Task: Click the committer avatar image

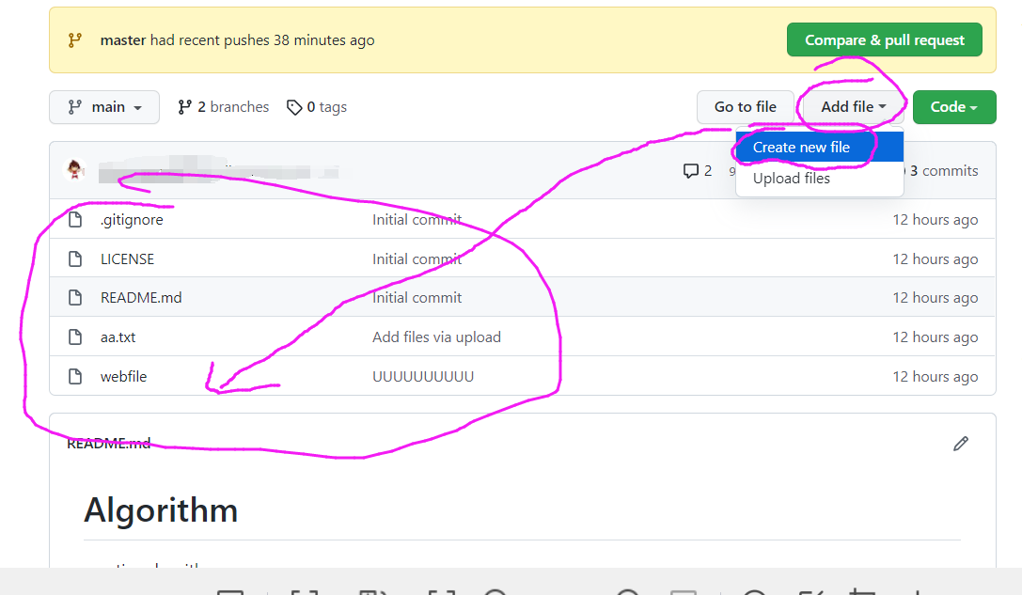Action: click(75, 169)
